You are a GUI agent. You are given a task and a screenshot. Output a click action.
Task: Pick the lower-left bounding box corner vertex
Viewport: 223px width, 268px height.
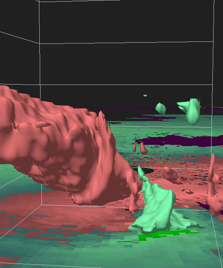[x=42, y=204]
